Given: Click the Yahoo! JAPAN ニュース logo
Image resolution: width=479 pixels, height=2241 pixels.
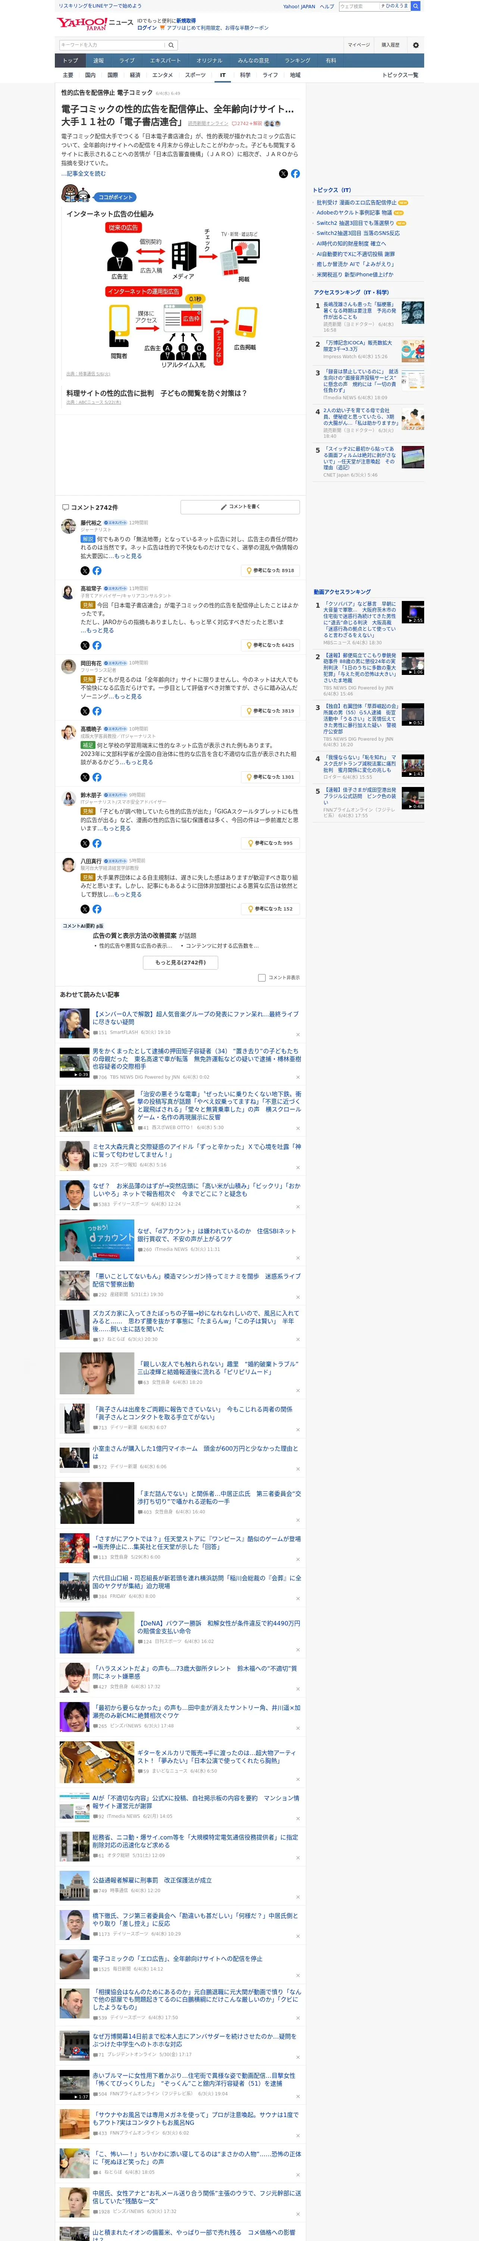Looking at the screenshot, I should point(96,23).
